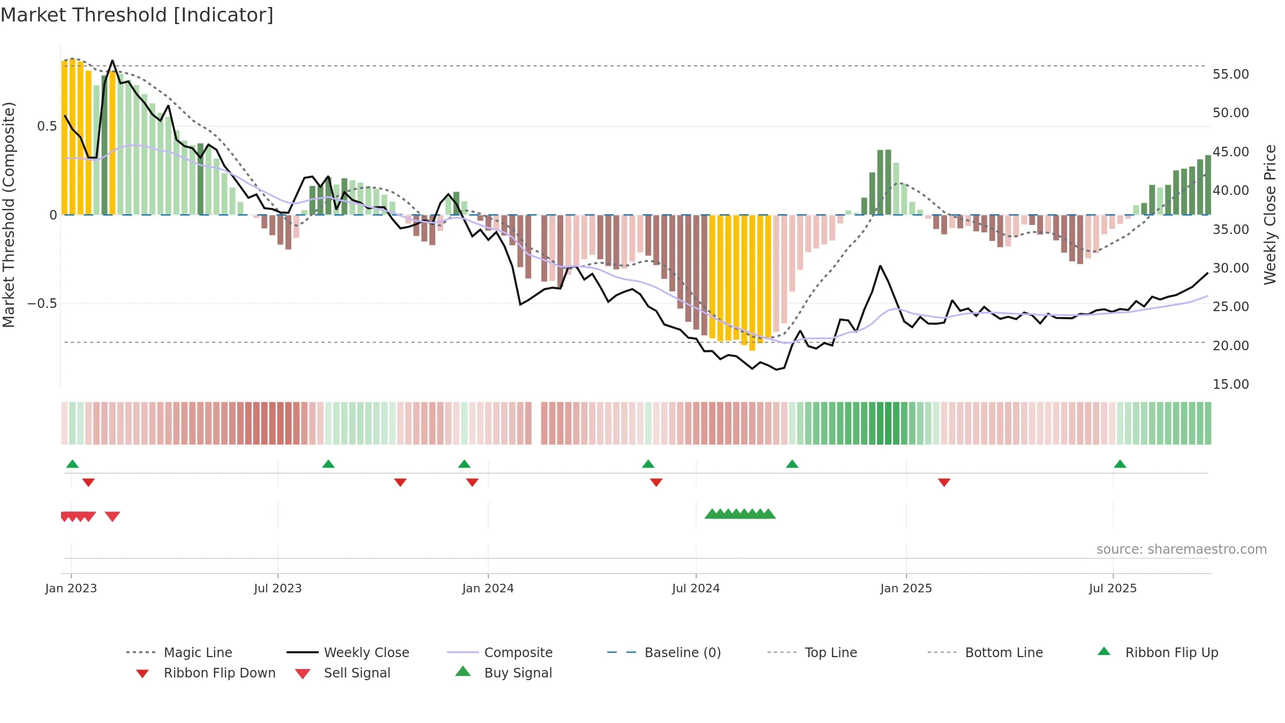Toggle the Buy Signal legend entry
Viewport: 1285px width, 723px height.
coord(503,673)
